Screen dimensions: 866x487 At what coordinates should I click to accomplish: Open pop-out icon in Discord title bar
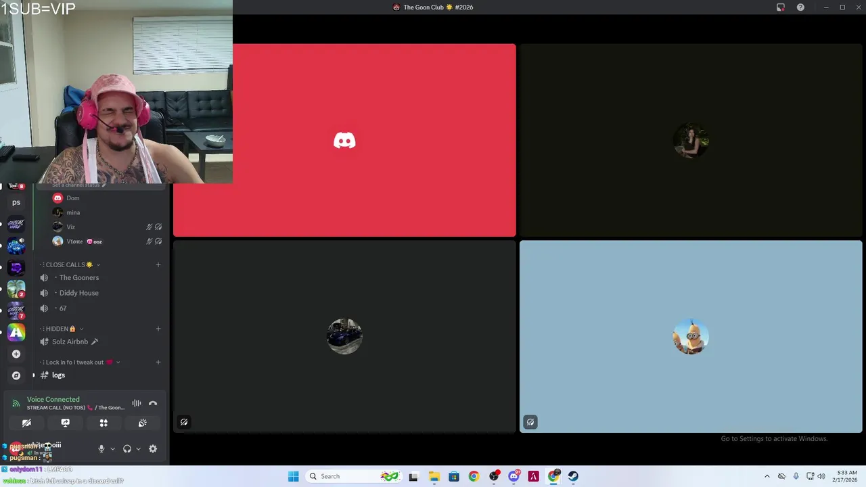(781, 7)
